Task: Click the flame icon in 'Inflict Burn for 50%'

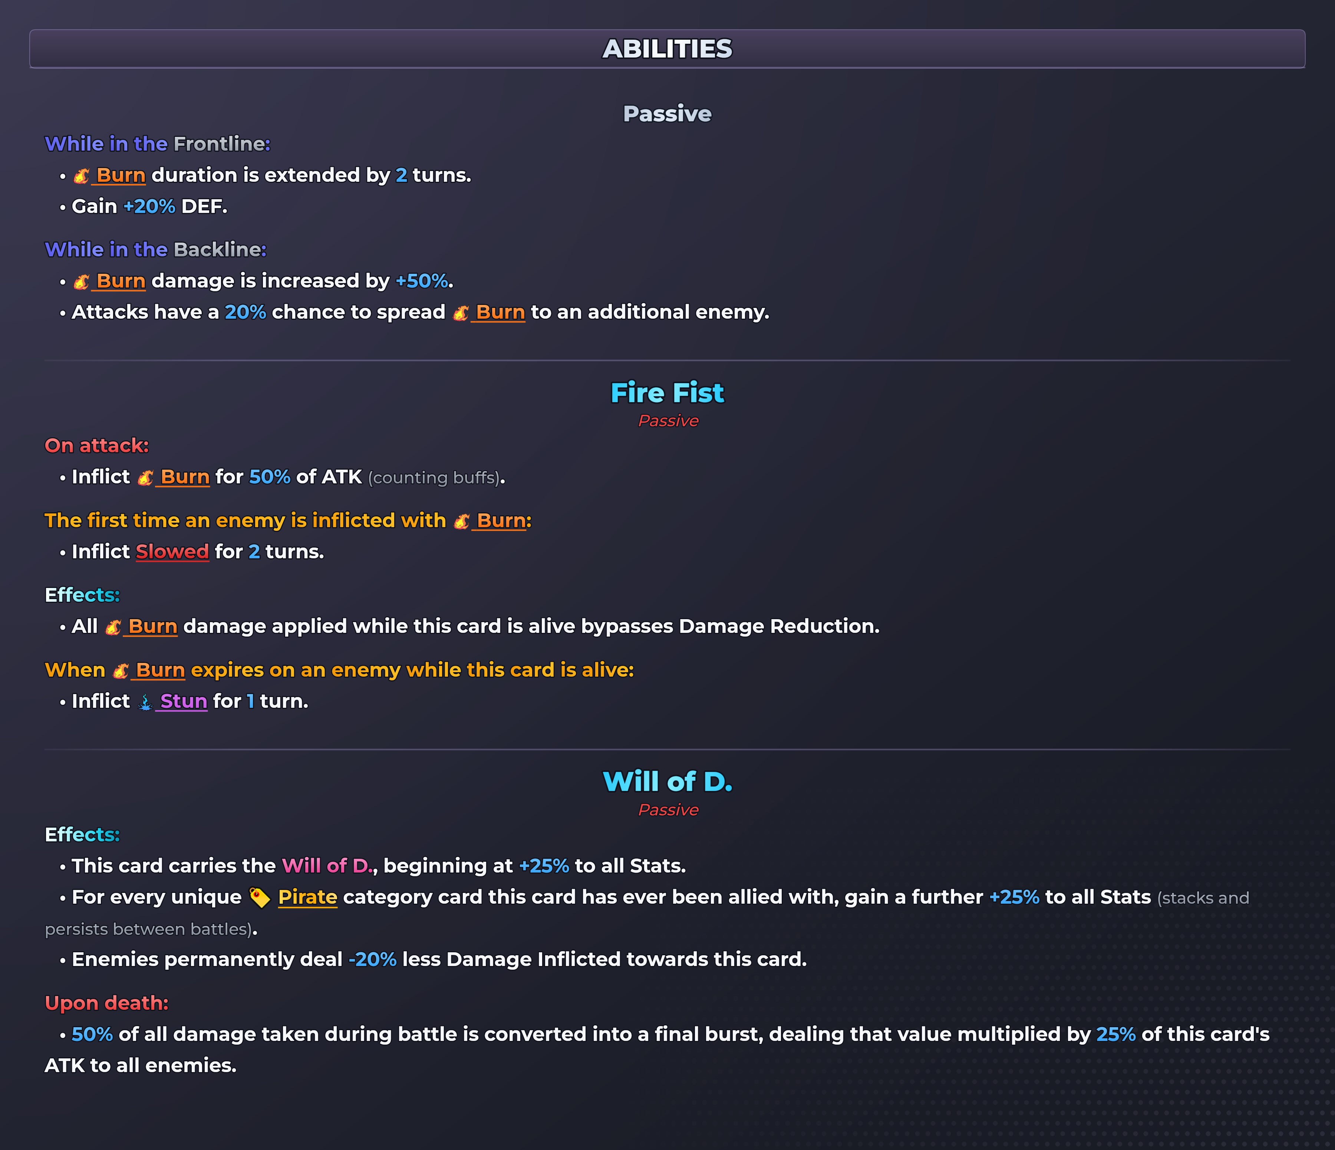Action: click(x=145, y=477)
